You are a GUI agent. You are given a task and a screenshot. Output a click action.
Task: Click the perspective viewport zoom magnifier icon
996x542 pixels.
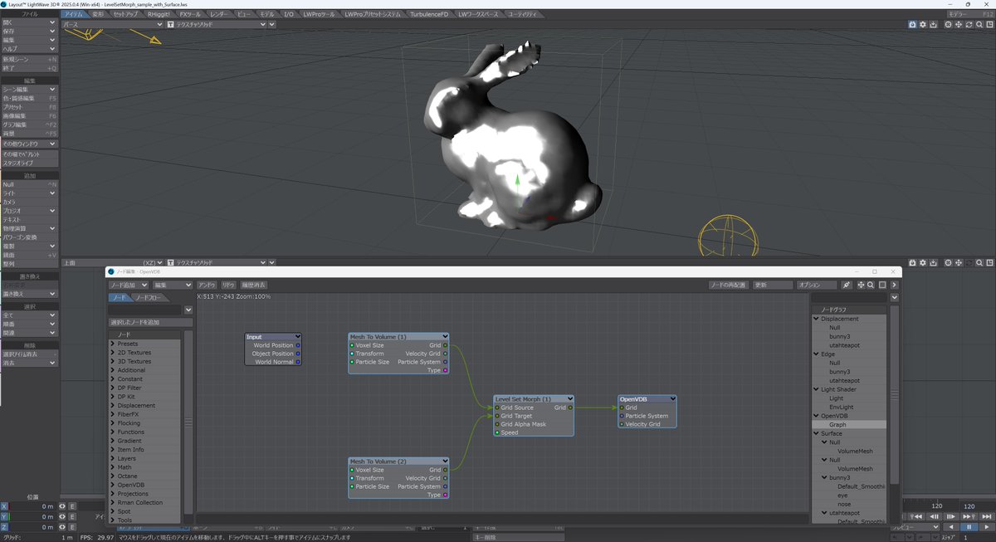[979, 25]
